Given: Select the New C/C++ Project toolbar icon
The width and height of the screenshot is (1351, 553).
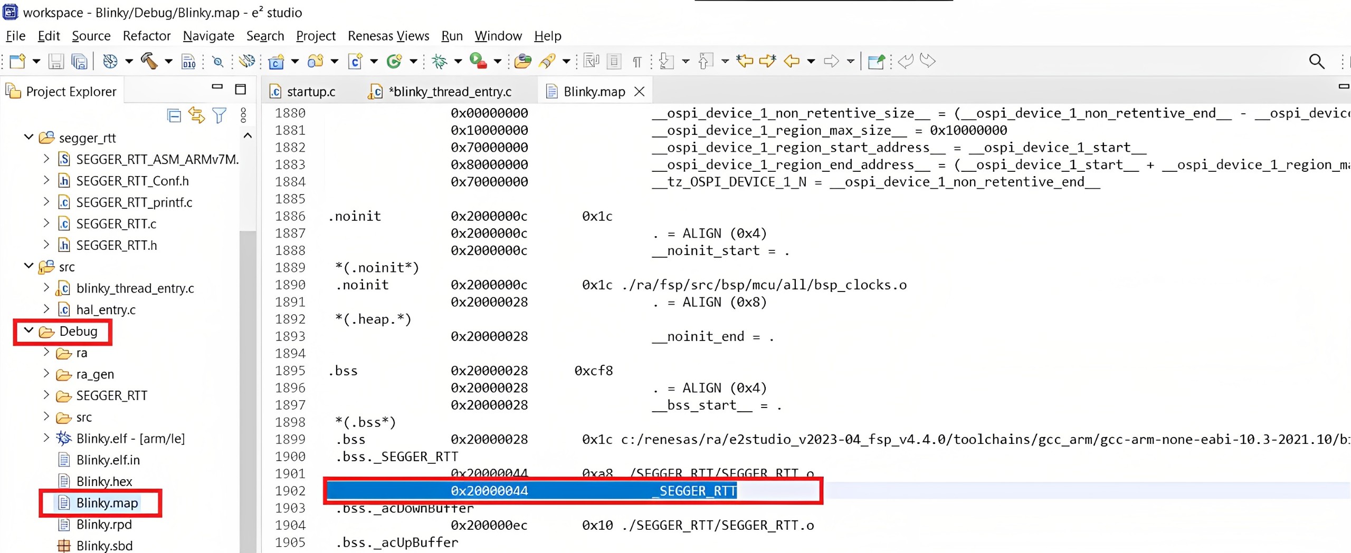Looking at the screenshot, I should (x=277, y=61).
